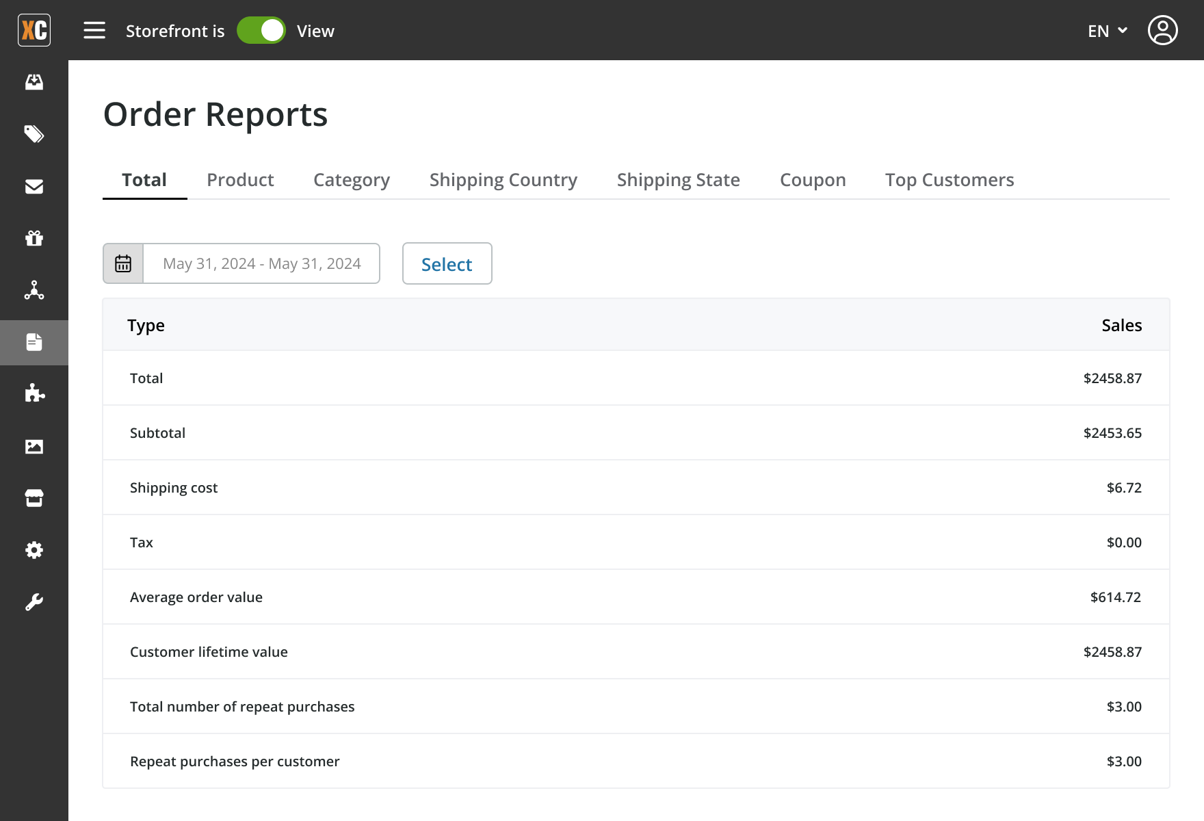The image size is (1204, 821).
Task: Open the Storefront shop icon
Action: (34, 498)
